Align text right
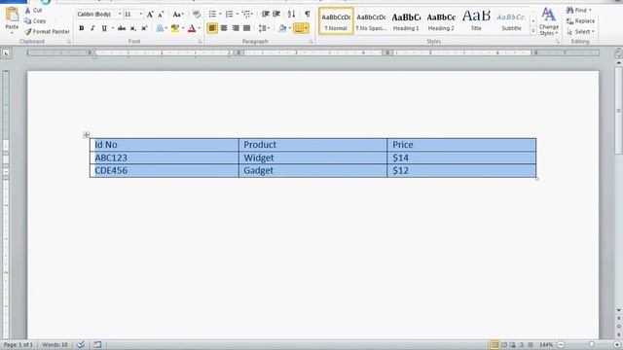623x350 pixels. 236,28
